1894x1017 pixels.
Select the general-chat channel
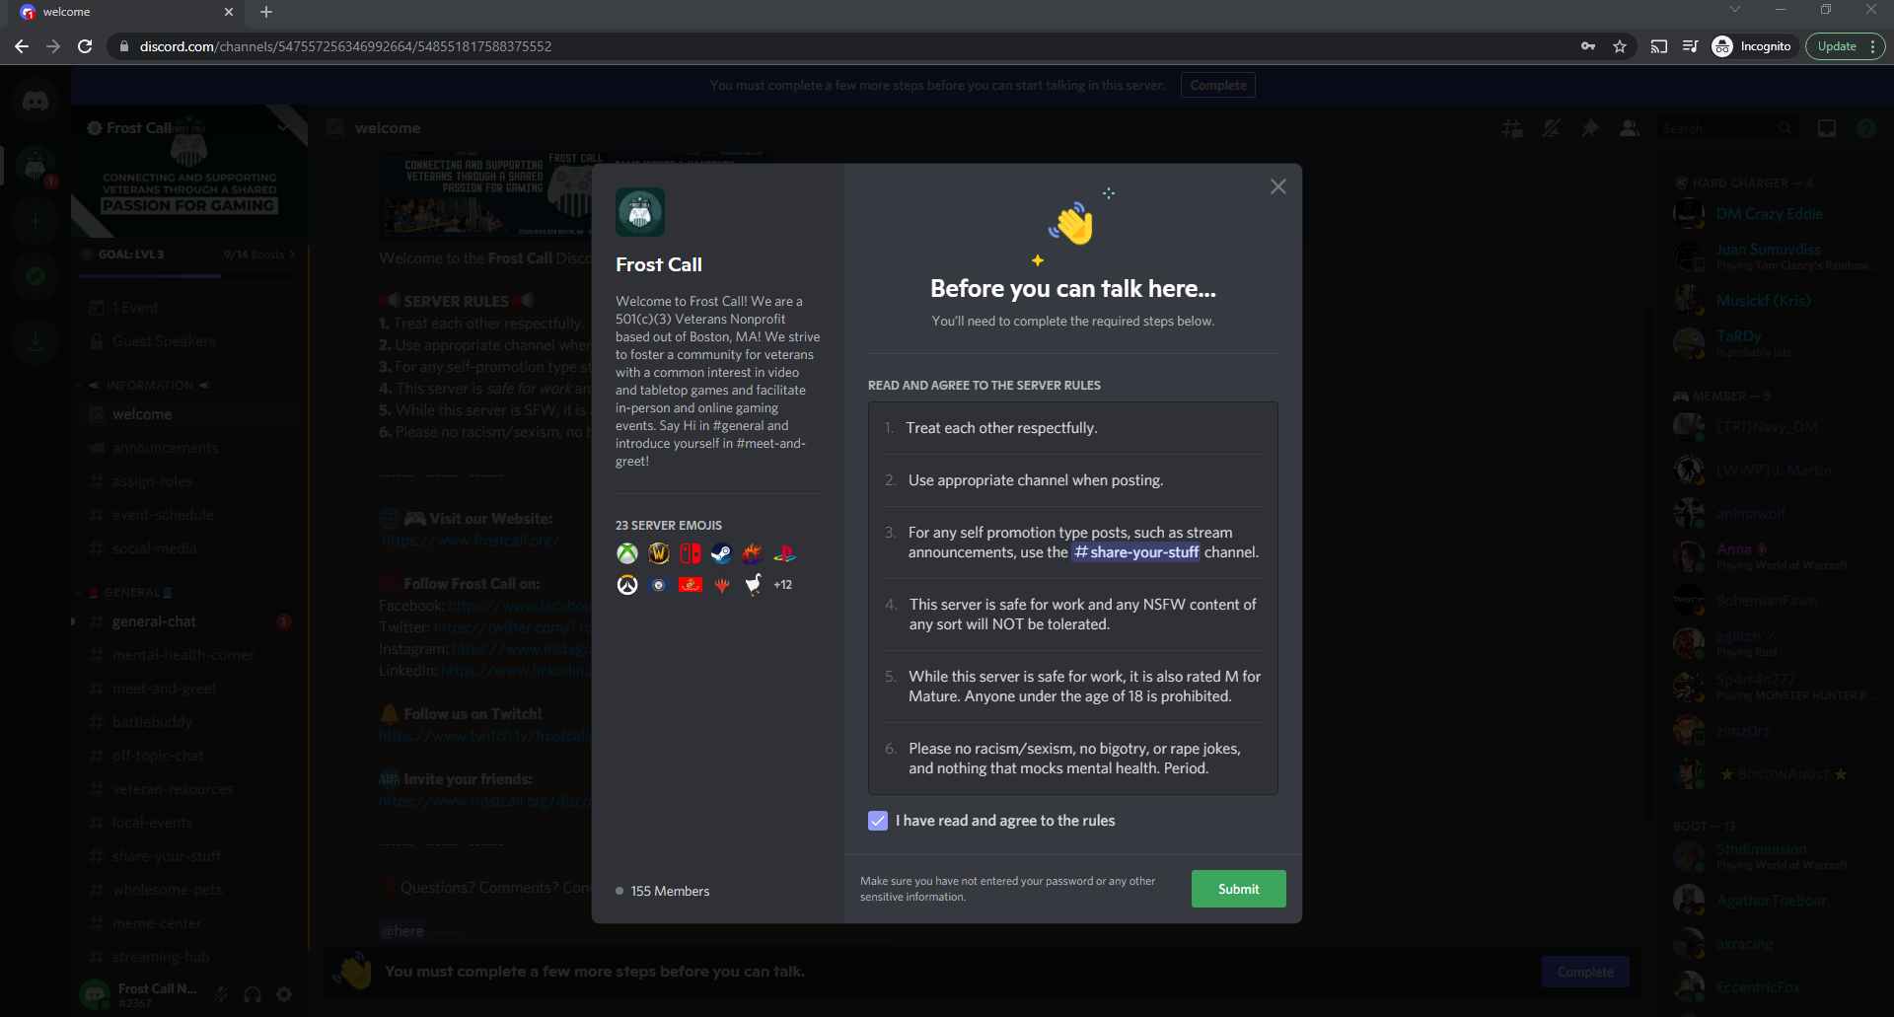pos(155,621)
